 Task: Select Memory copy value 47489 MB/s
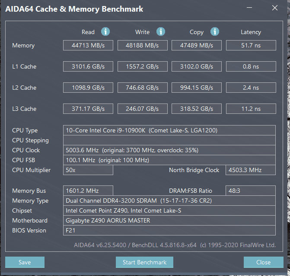pyautogui.click(x=197, y=45)
